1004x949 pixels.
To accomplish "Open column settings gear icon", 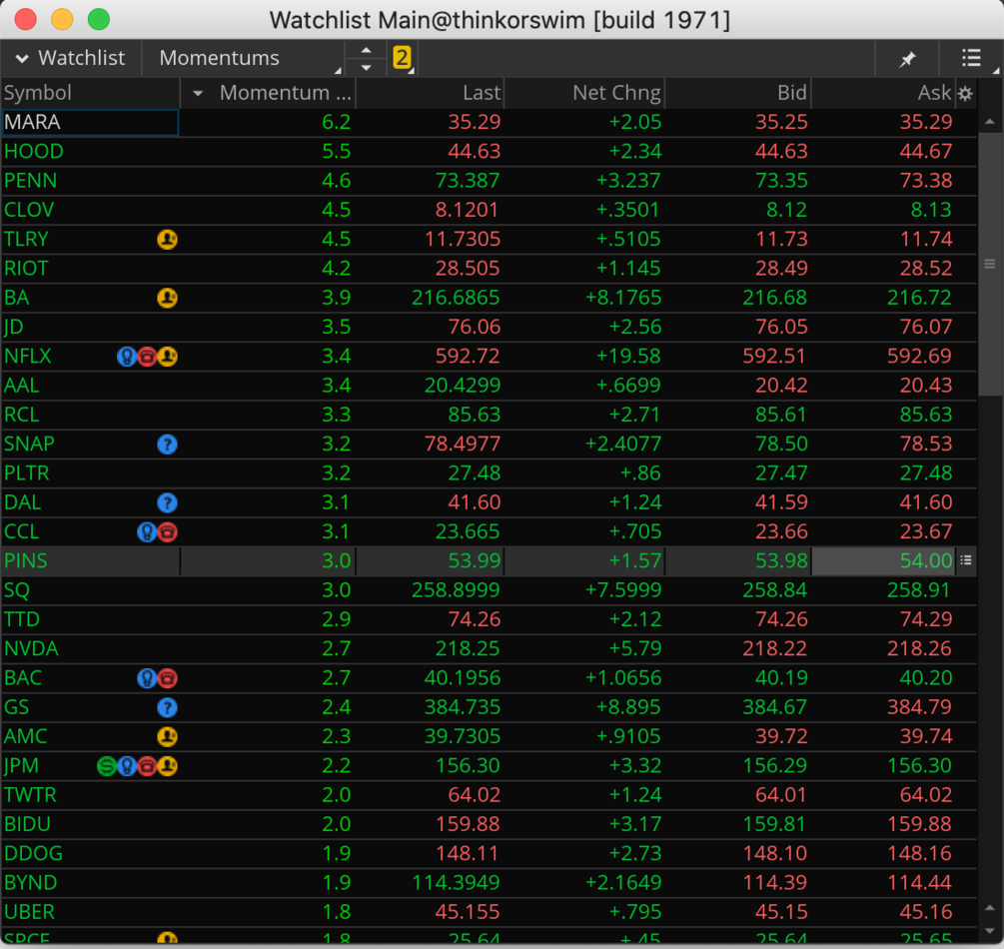I will 965,94.
